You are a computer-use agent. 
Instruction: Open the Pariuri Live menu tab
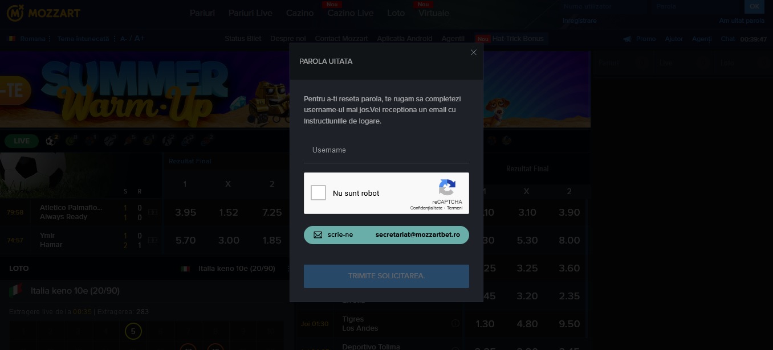click(x=250, y=13)
